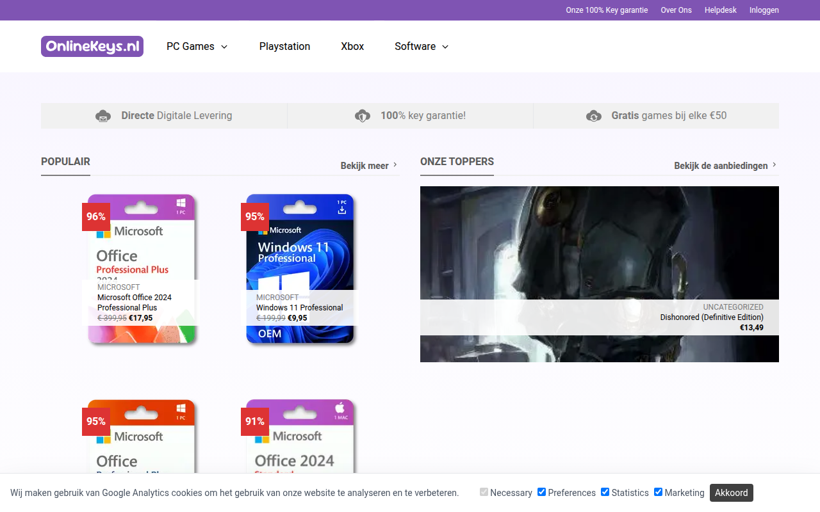Click the shield icon beside 100% key garantie
820x512 pixels.
click(363, 116)
